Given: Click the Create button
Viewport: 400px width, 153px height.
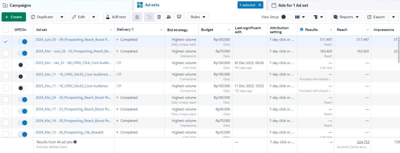Looking at the screenshot, I should click(14, 17).
